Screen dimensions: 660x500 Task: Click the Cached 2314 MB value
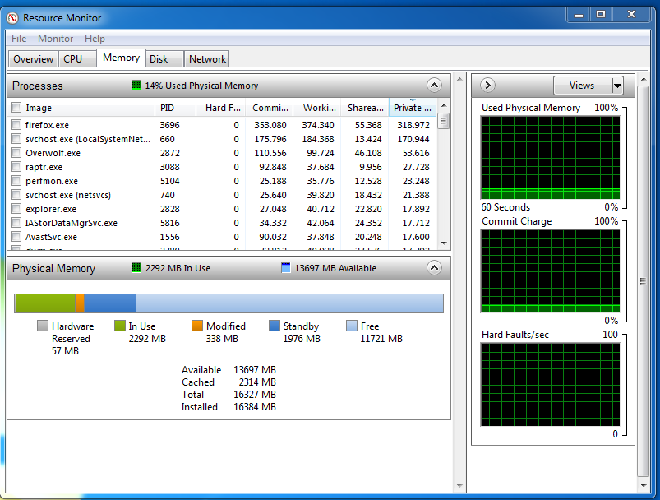[257, 382]
